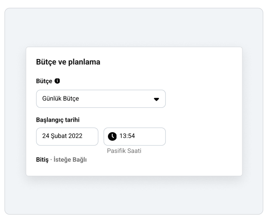This screenshot has width=270, height=221.
Task: Select the 24 Şubat 2022 date field
Action: [67, 137]
